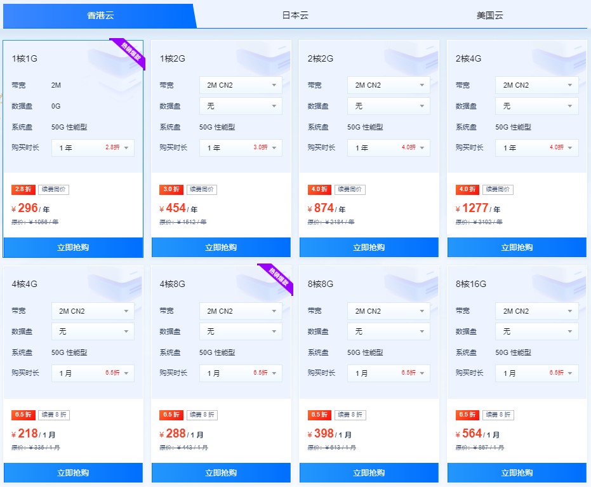This screenshot has width=591, height=487.
Task: Click 立即抢购 for the 1核2G plan
Action: (221, 247)
